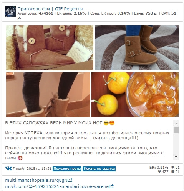The height and width of the screenshot is (191, 184).
Task: Click the post text scrollbar thumb
Action: click(x=176, y=130)
